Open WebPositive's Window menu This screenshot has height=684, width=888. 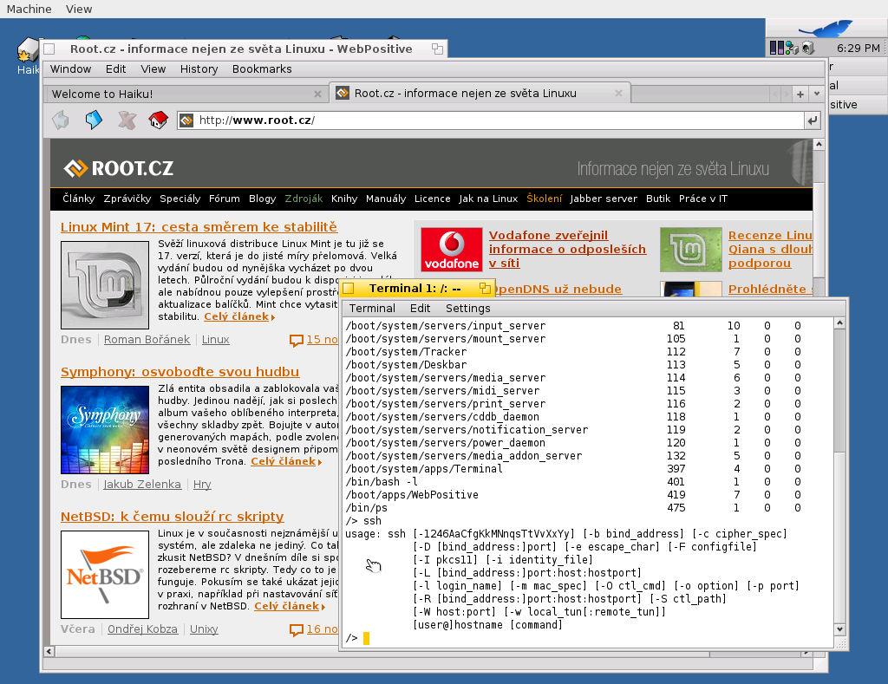[70, 69]
